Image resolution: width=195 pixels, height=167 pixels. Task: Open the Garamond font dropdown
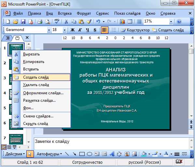coord(49,30)
